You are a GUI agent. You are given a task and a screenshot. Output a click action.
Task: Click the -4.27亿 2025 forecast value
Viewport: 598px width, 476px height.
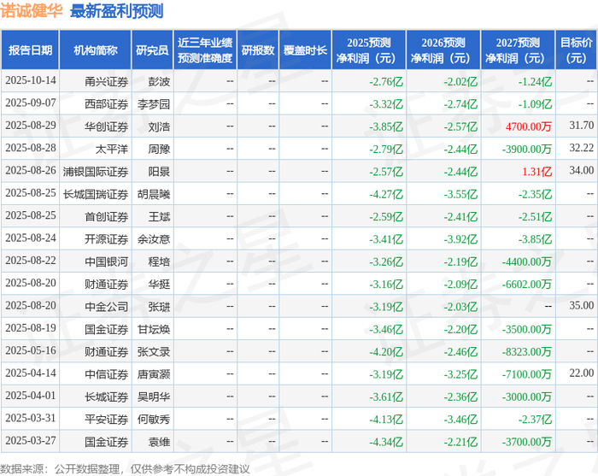click(385, 194)
